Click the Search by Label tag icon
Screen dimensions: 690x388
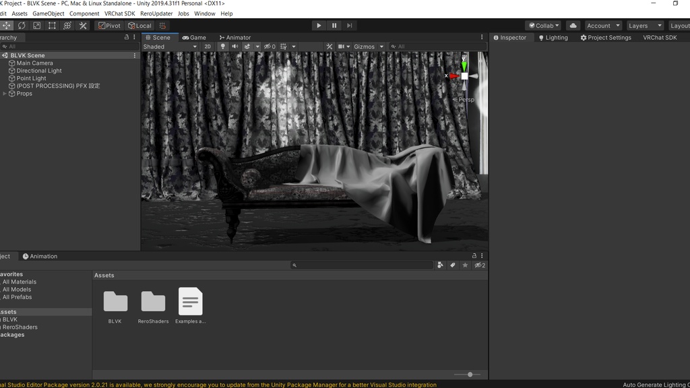(x=453, y=265)
